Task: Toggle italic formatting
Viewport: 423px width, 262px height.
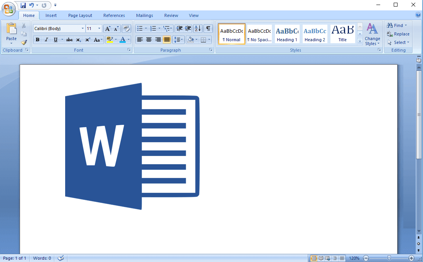Action: click(46, 40)
